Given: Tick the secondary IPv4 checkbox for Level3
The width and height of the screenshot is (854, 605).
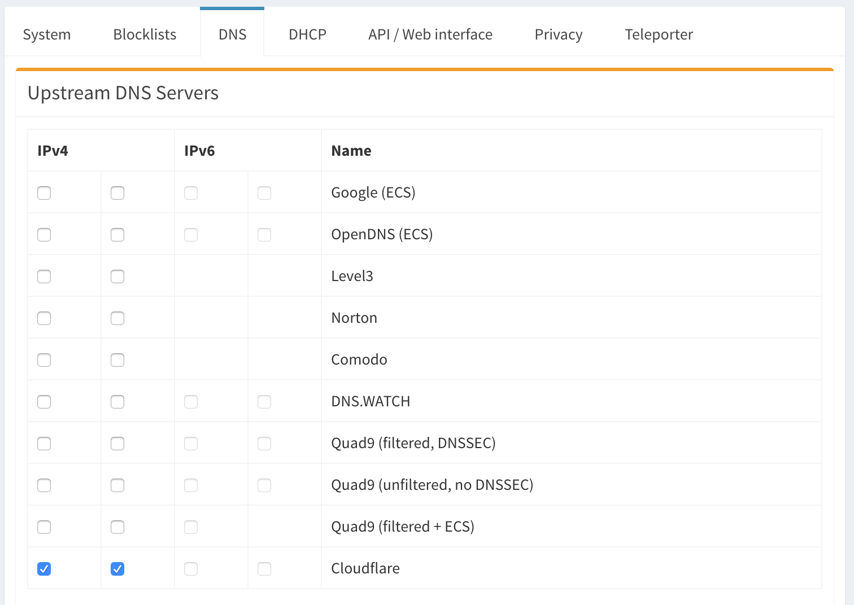Looking at the screenshot, I should [117, 277].
